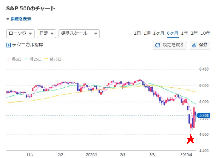Click the 3/3 date label

pos(152,155)
